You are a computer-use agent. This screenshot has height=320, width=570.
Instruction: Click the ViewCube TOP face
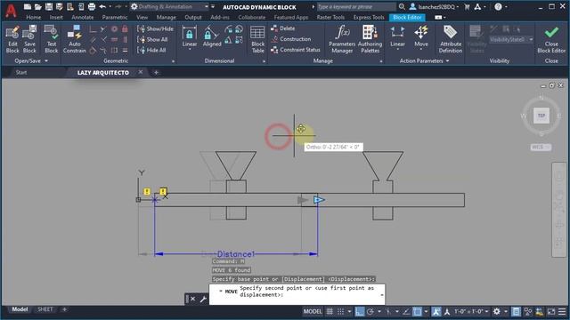click(x=541, y=116)
